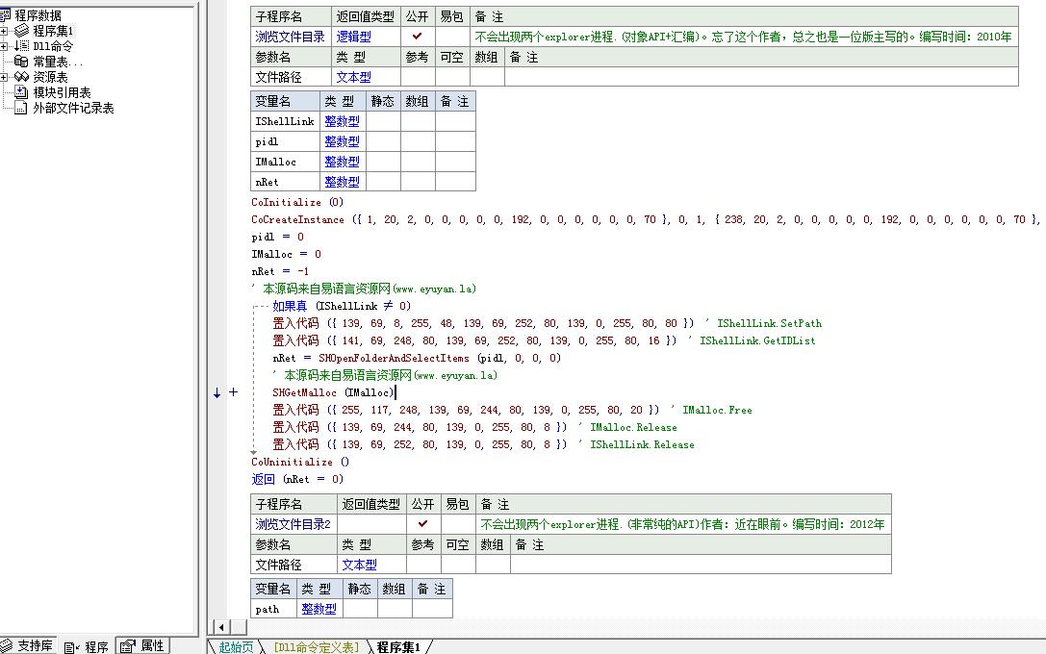Screen dimensions: 1046x654
Task: Click the IShellLink.Release code line
Action: pyautogui.click(x=484, y=444)
